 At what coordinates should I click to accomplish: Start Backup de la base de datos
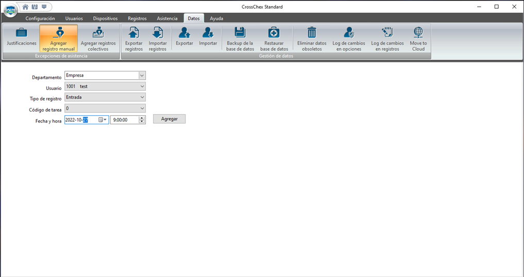[x=240, y=39]
